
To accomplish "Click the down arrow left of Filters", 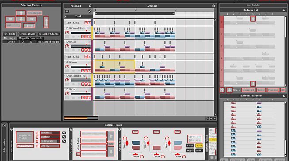I will click(x=229, y=90).
